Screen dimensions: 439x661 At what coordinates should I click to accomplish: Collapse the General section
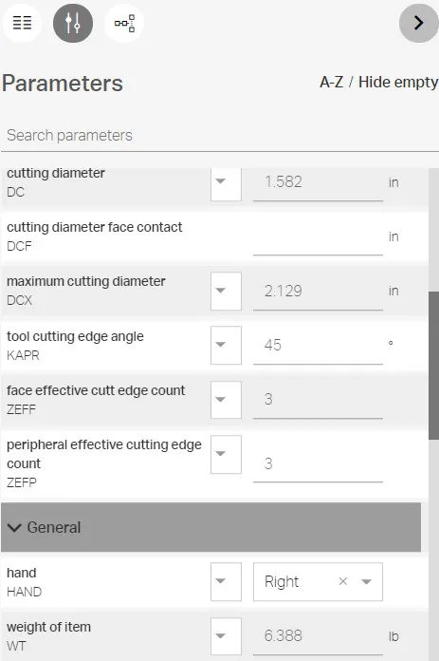click(x=210, y=527)
